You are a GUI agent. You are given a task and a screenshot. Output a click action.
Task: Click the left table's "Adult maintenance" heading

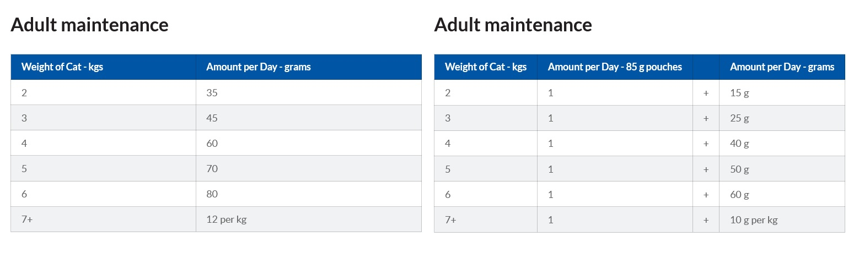89,25
